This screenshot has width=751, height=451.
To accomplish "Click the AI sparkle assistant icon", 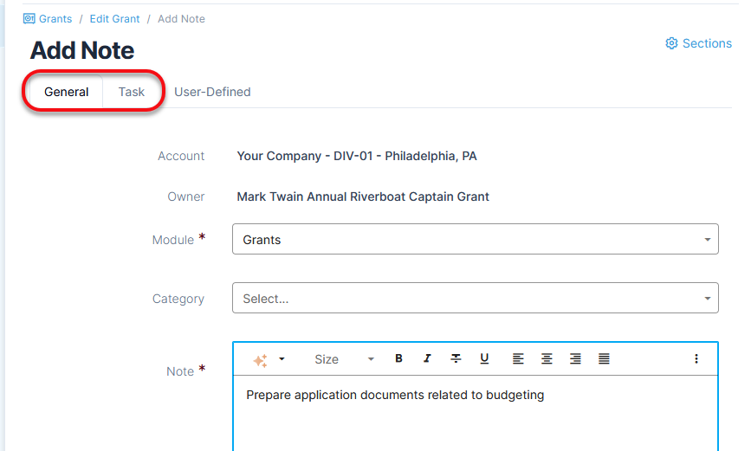I will 260,359.
